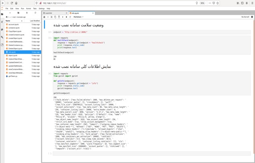Click the endpoint assignment code cell
255x163 pixels.
151,32
